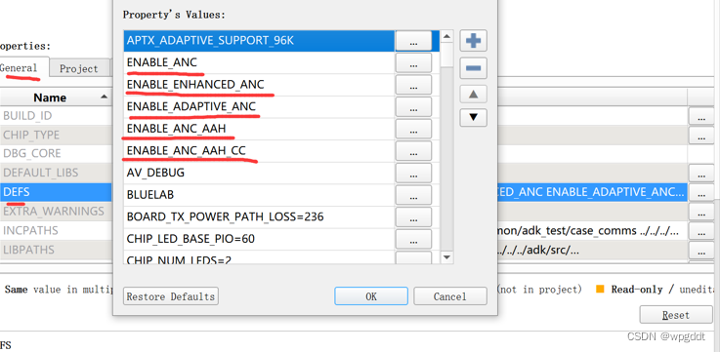This screenshot has height=352, width=720.
Task: Select the INCPATHS property row
Action: pyautogui.click(x=56, y=230)
